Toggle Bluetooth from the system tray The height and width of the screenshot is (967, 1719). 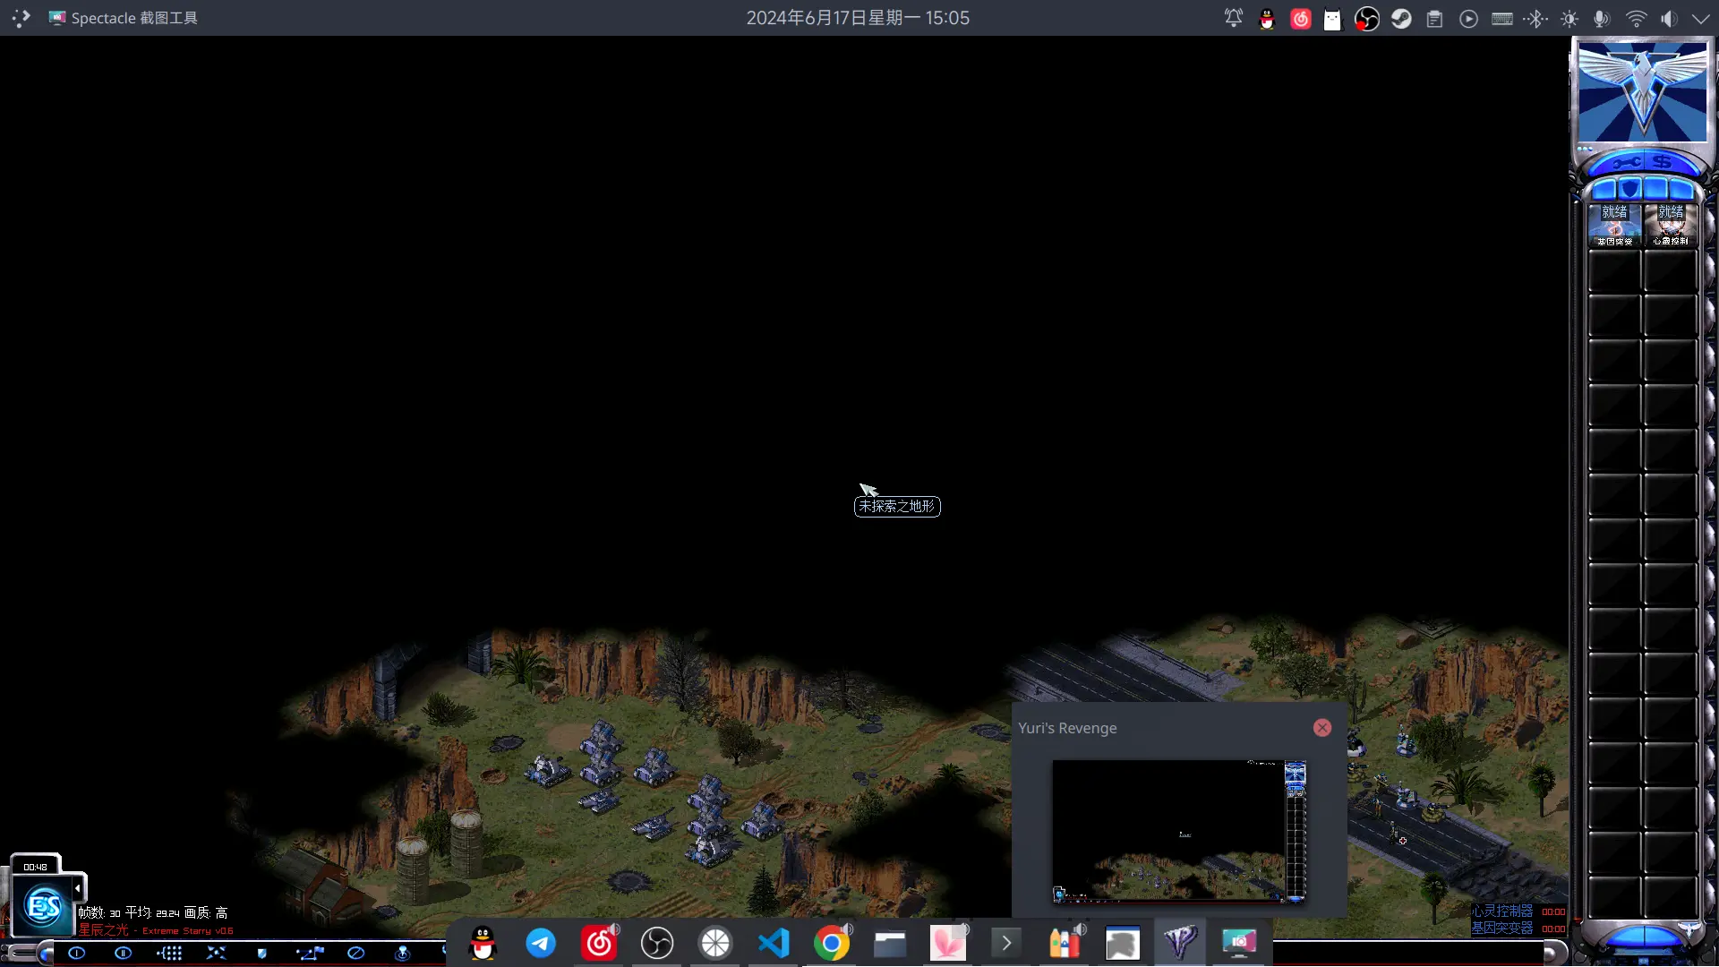tap(1536, 18)
